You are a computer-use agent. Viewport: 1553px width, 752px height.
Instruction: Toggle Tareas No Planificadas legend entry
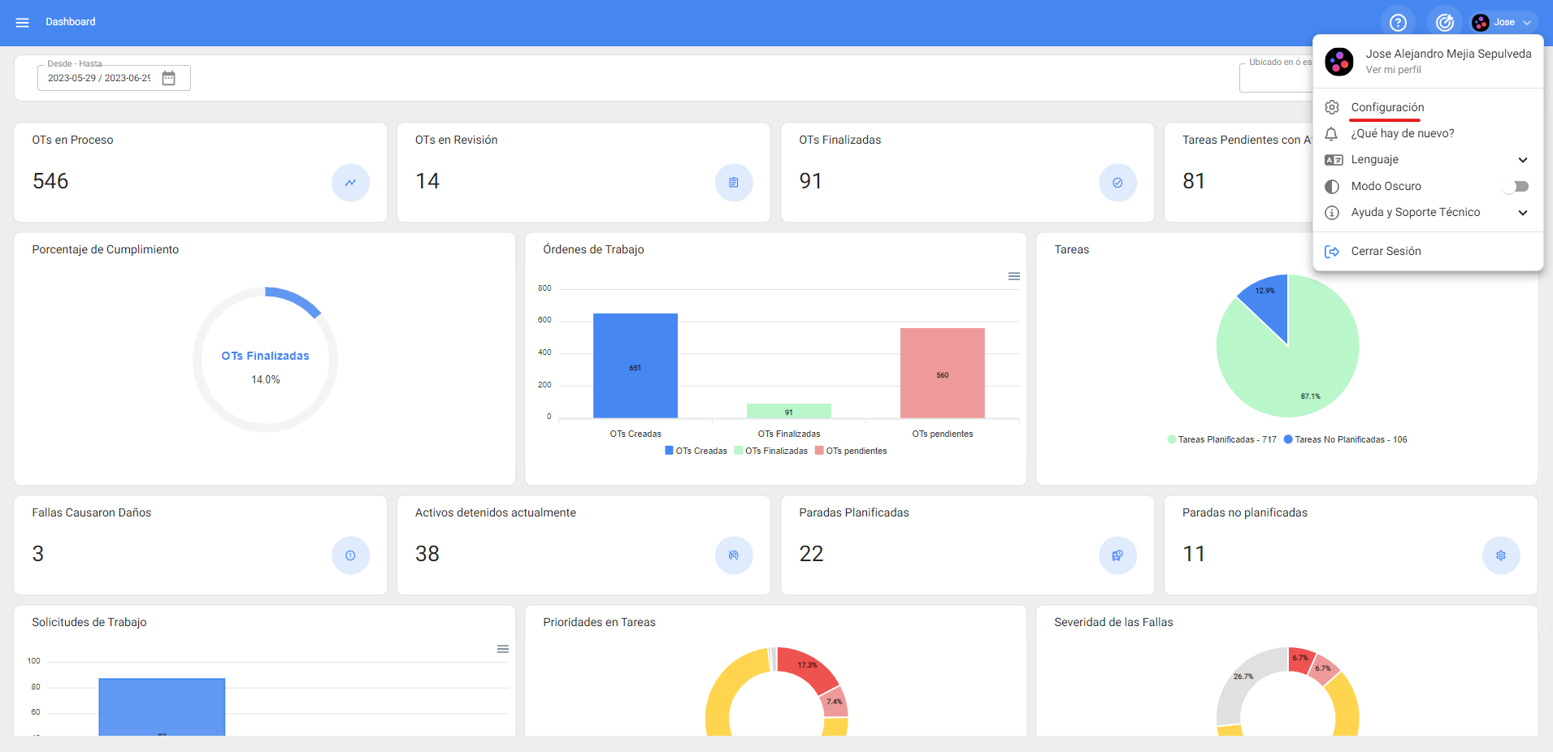point(1345,439)
